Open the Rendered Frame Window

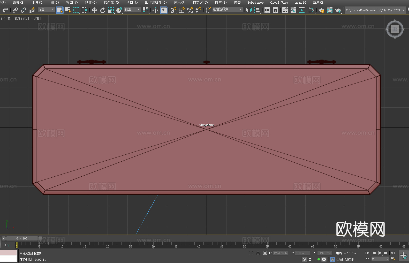coord(330,10)
